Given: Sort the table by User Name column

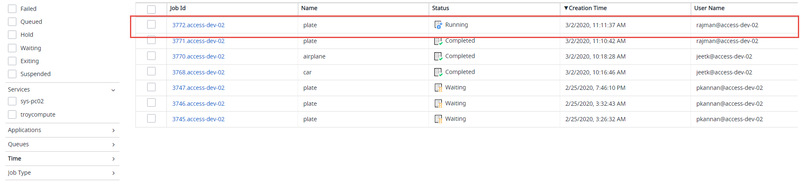Looking at the screenshot, I should coord(709,8).
